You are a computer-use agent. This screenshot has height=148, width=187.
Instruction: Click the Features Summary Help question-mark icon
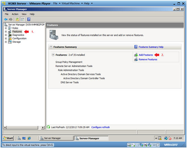(136, 47)
